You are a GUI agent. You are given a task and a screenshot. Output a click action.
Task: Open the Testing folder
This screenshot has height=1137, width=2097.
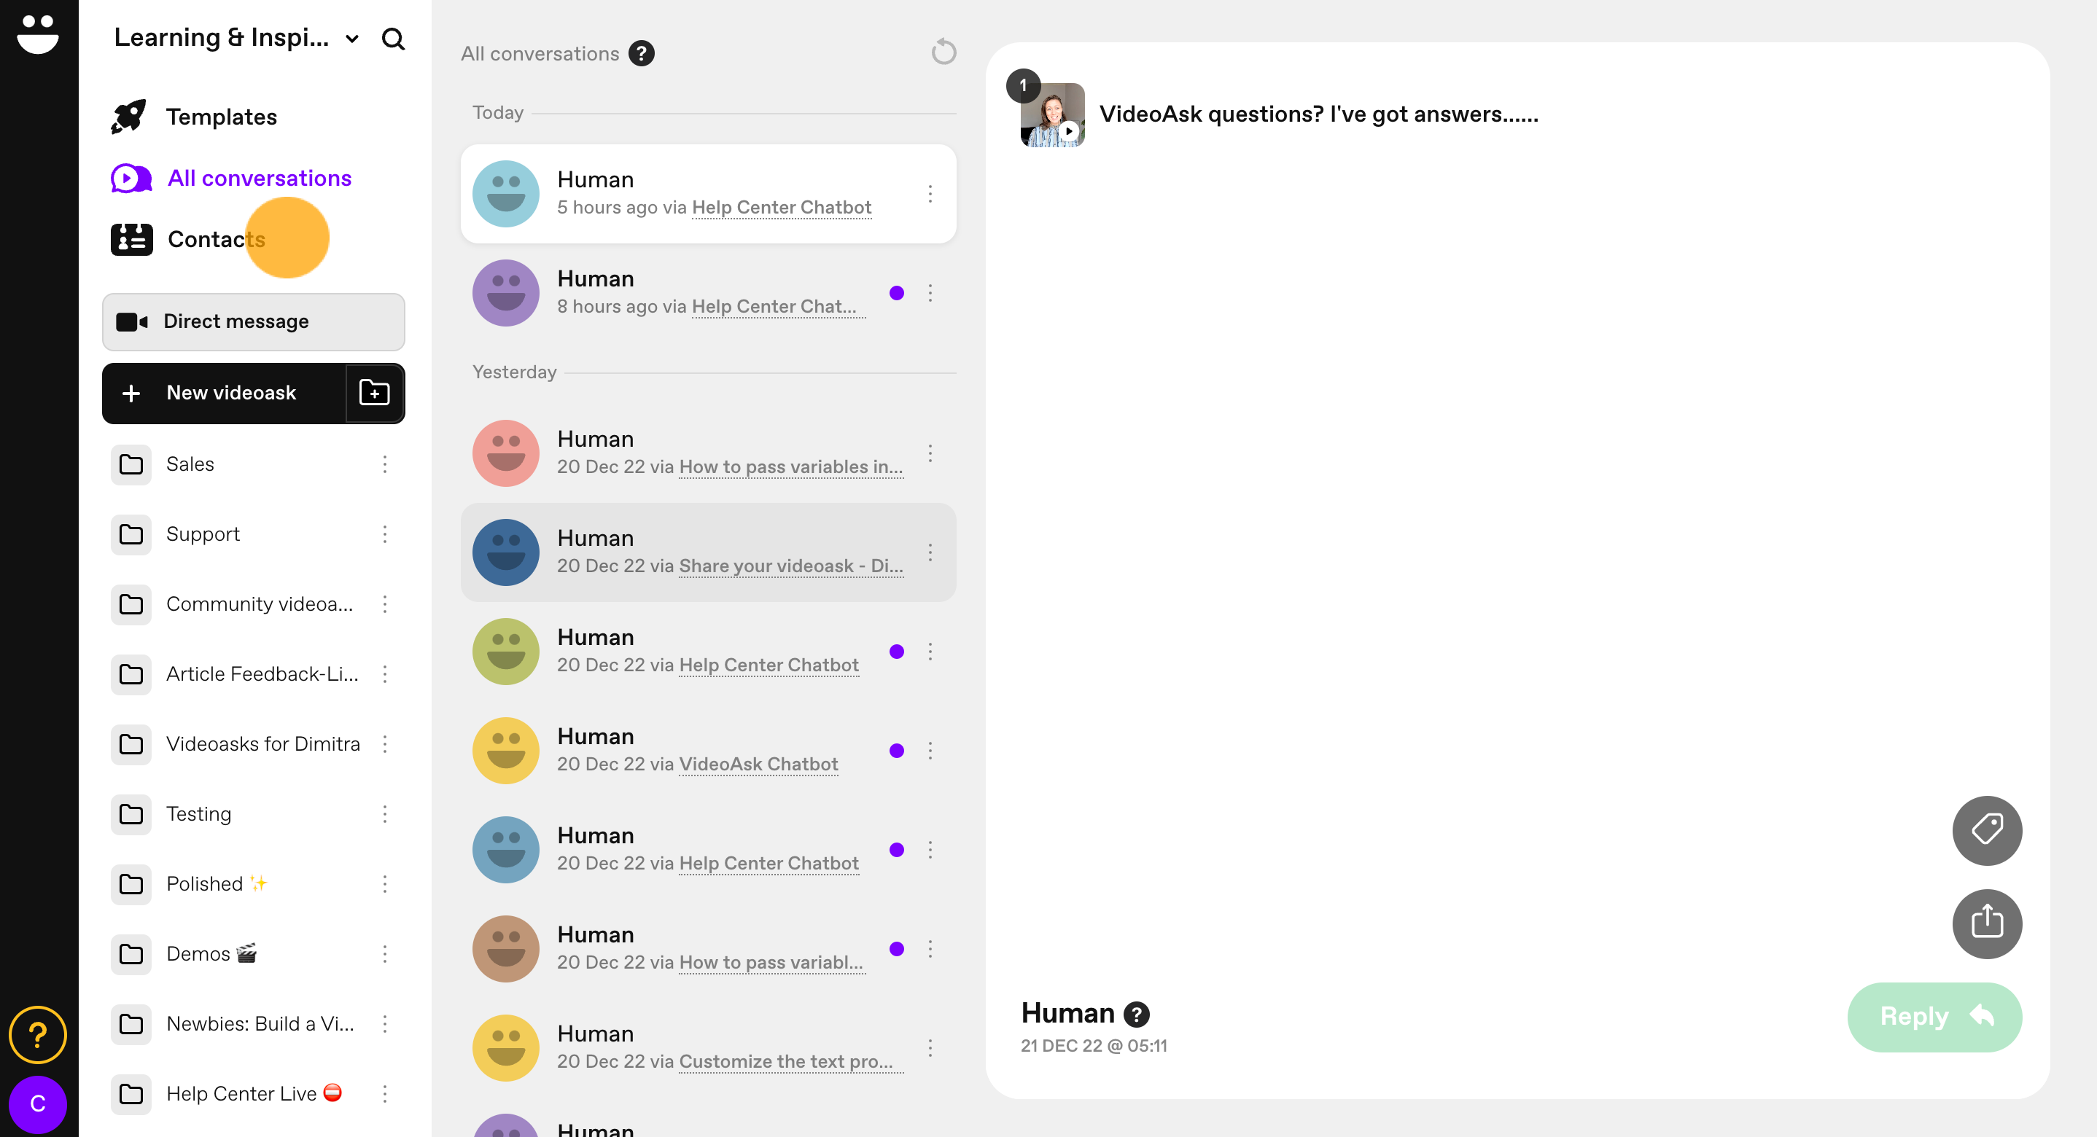tap(198, 814)
